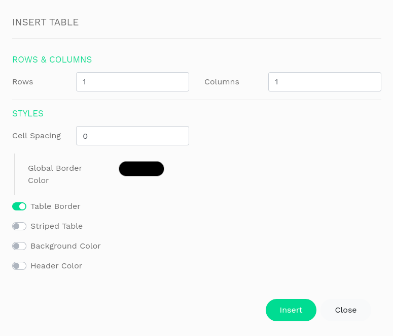
Task: Click the Columns number input field
Action: pos(325,82)
